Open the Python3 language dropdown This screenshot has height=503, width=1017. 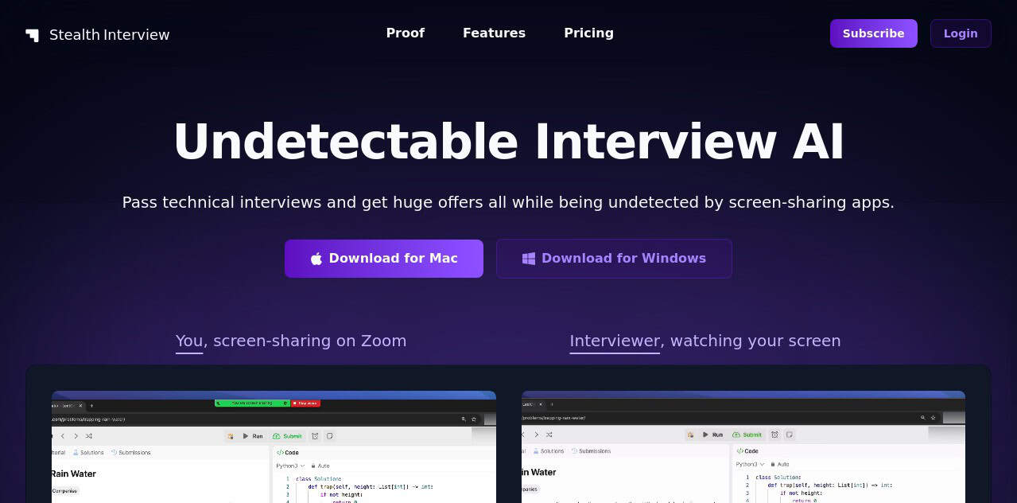click(289, 466)
